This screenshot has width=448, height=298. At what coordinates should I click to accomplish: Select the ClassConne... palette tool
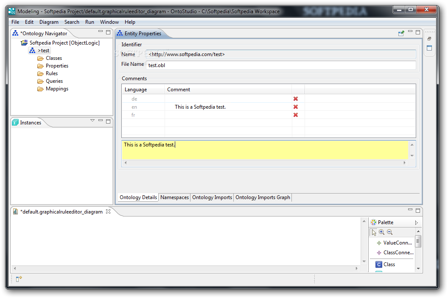click(x=395, y=253)
